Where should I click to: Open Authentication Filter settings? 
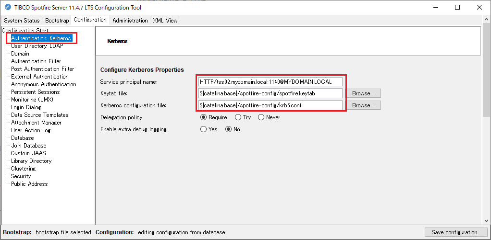[36, 61]
